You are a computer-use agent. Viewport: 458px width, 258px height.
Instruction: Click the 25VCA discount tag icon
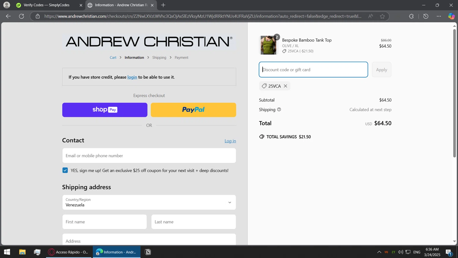click(x=264, y=86)
